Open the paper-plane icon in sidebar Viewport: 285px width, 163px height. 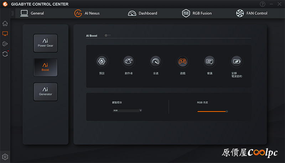pos(5,44)
